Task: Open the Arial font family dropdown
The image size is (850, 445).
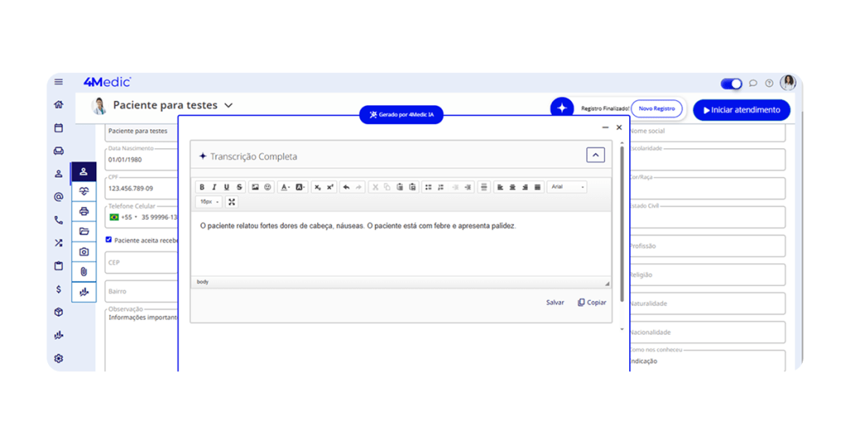Action: (x=566, y=187)
